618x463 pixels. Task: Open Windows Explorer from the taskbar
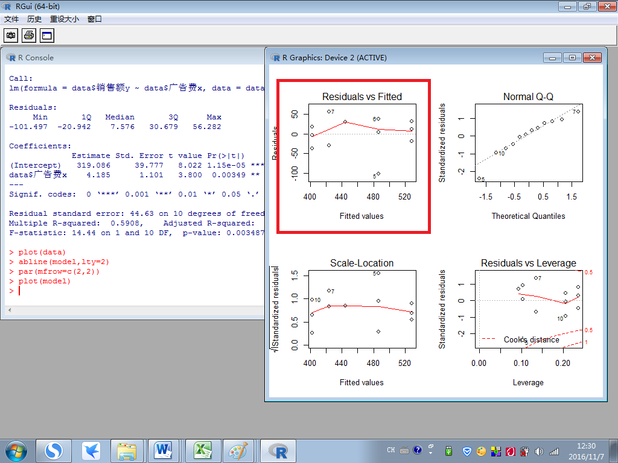tap(127, 451)
